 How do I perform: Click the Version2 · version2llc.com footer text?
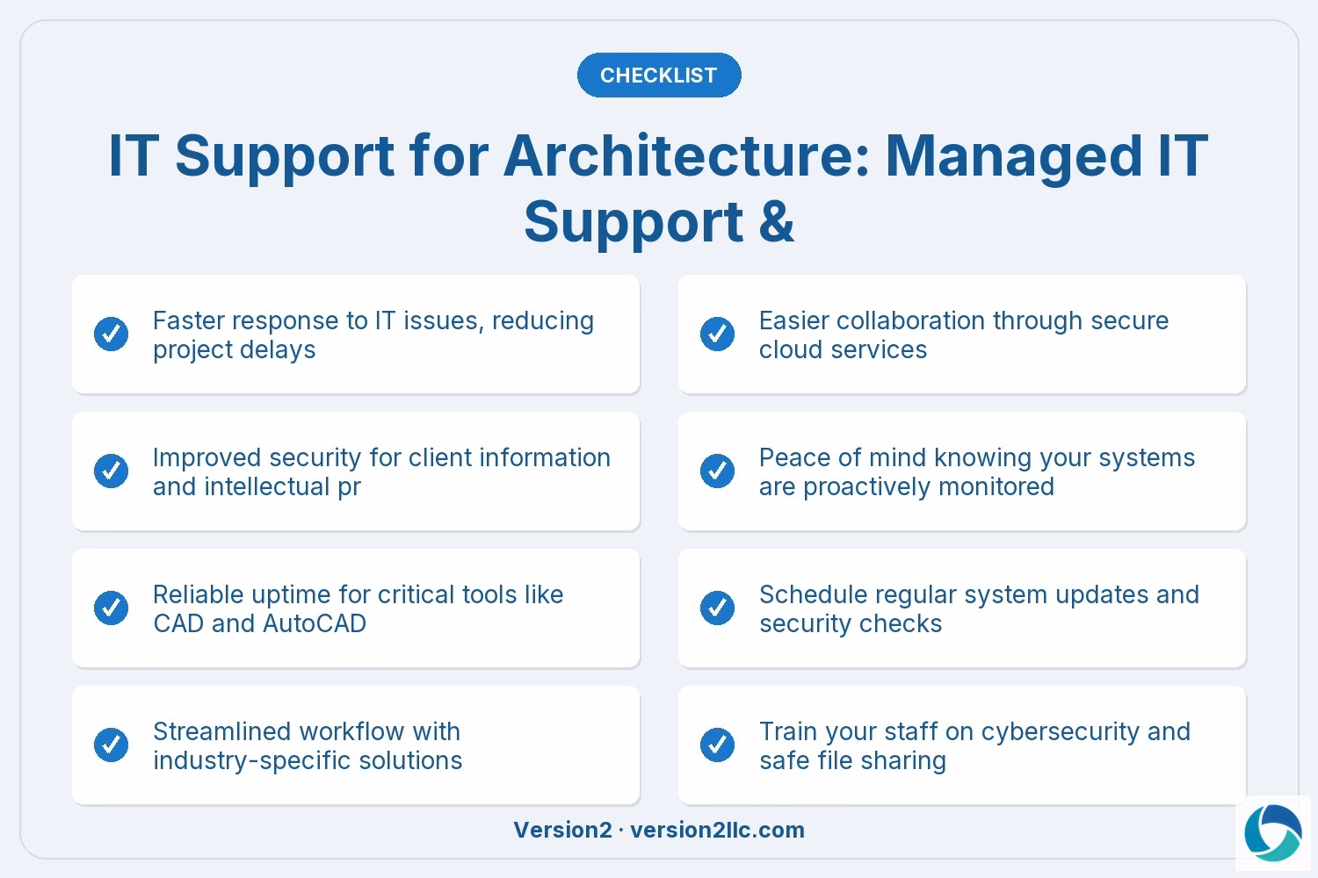pos(659,831)
